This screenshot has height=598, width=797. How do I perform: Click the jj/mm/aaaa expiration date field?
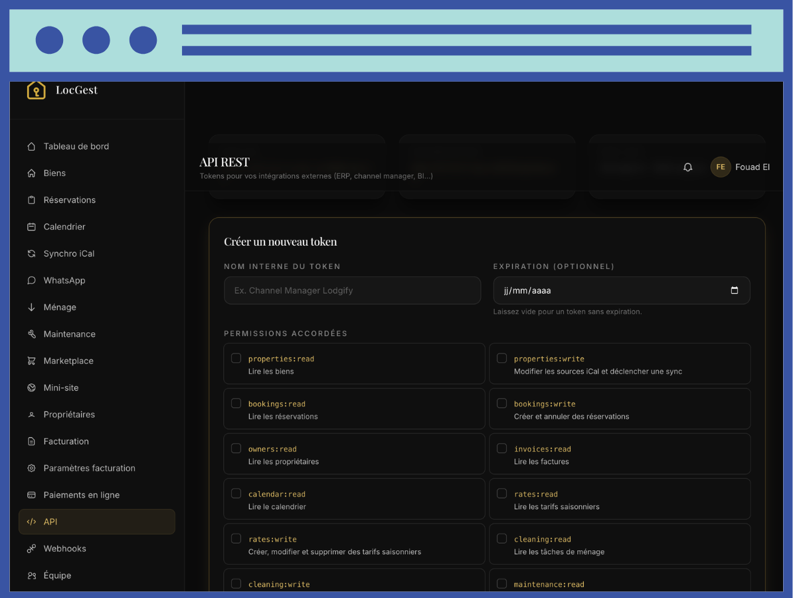tap(622, 290)
